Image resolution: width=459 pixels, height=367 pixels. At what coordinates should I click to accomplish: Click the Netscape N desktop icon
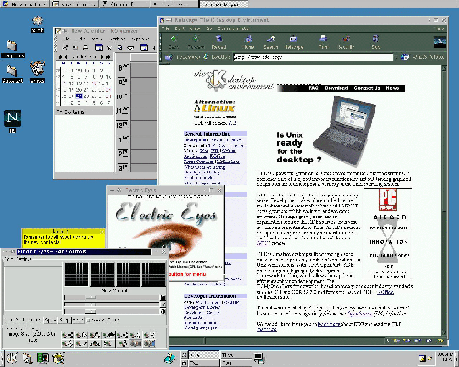(12, 118)
